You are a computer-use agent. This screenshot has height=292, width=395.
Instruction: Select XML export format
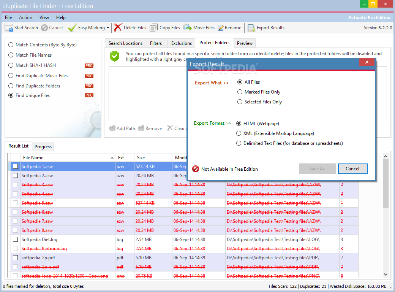pos(239,133)
